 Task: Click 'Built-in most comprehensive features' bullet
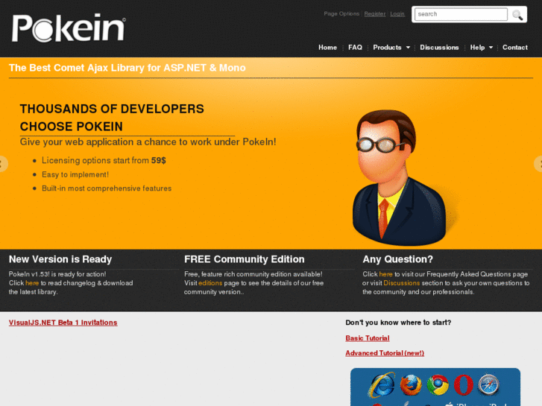(x=107, y=188)
